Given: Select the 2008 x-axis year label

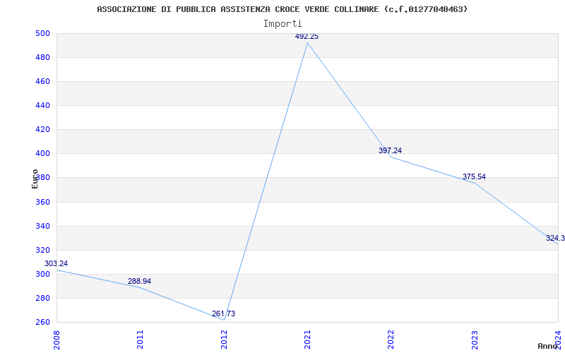Looking at the screenshot, I should tap(56, 340).
